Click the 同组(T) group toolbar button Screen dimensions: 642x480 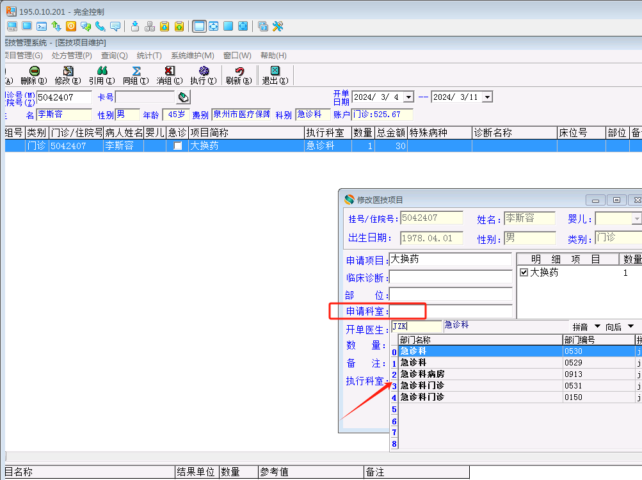136,76
